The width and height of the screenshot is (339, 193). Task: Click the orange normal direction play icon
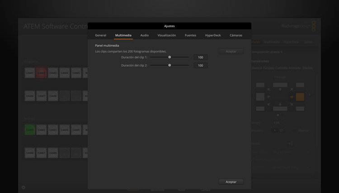[275, 130]
